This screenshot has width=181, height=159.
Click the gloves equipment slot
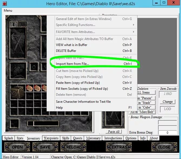coord(18,71)
